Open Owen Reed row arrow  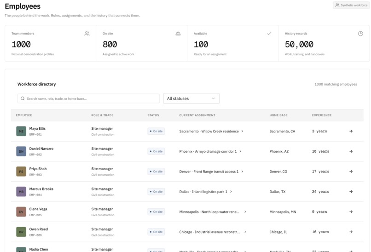click(x=351, y=232)
